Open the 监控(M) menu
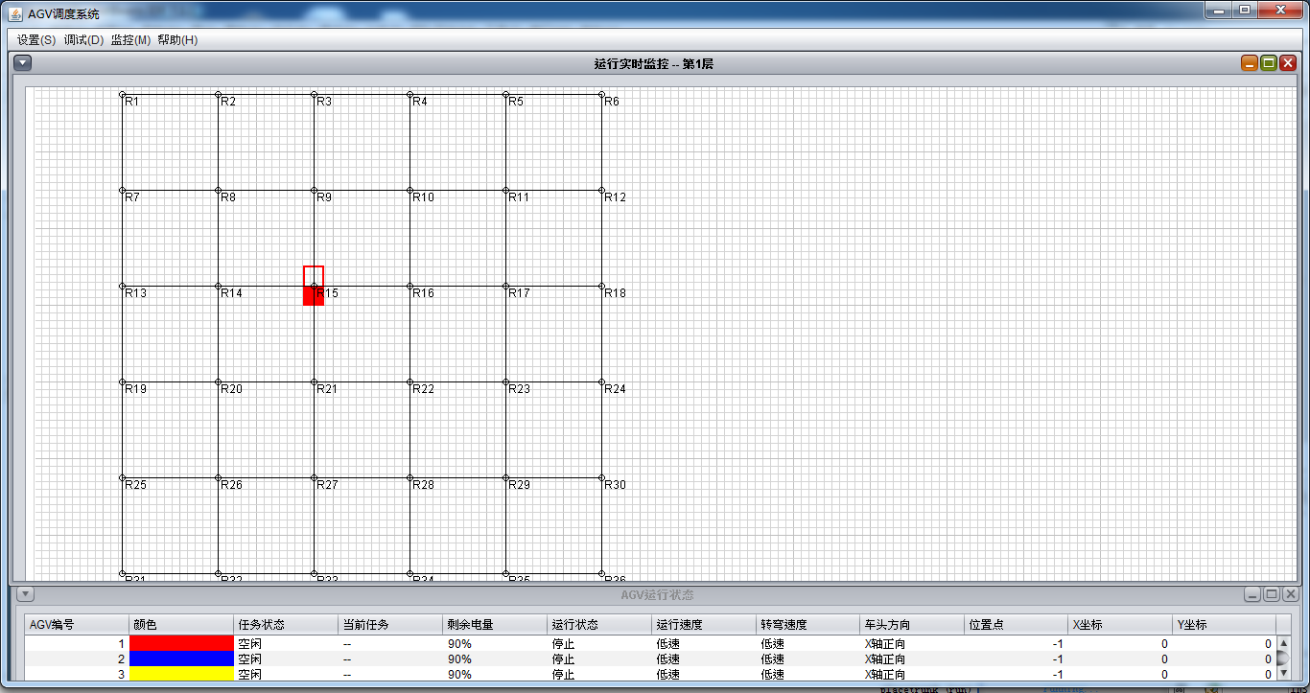 130,40
